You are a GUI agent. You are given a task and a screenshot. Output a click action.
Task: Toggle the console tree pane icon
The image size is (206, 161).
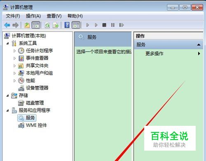pos(36,25)
